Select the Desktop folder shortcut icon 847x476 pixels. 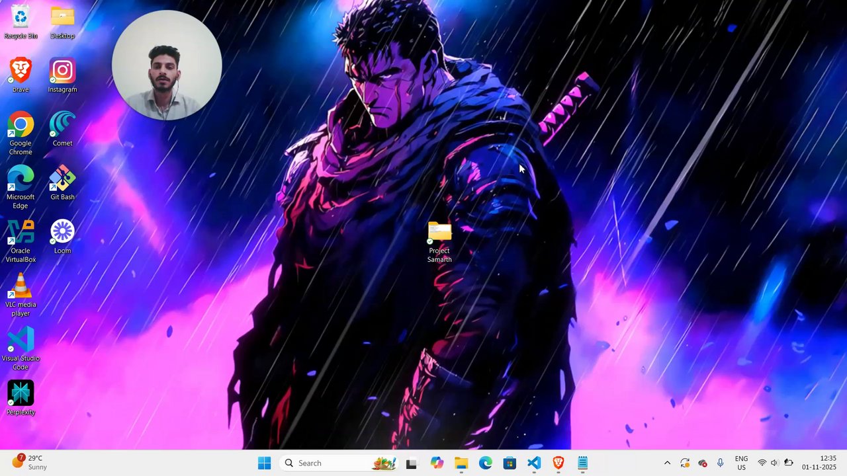pos(62,22)
